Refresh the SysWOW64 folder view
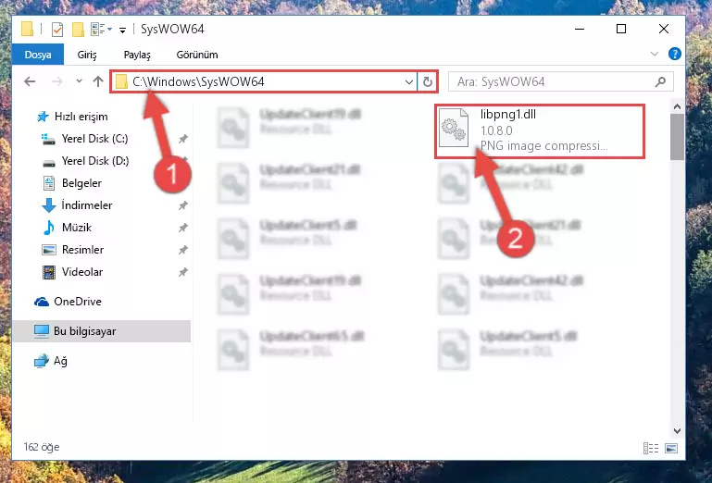Image resolution: width=712 pixels, height=483 pixels. [x=427, y=82]
